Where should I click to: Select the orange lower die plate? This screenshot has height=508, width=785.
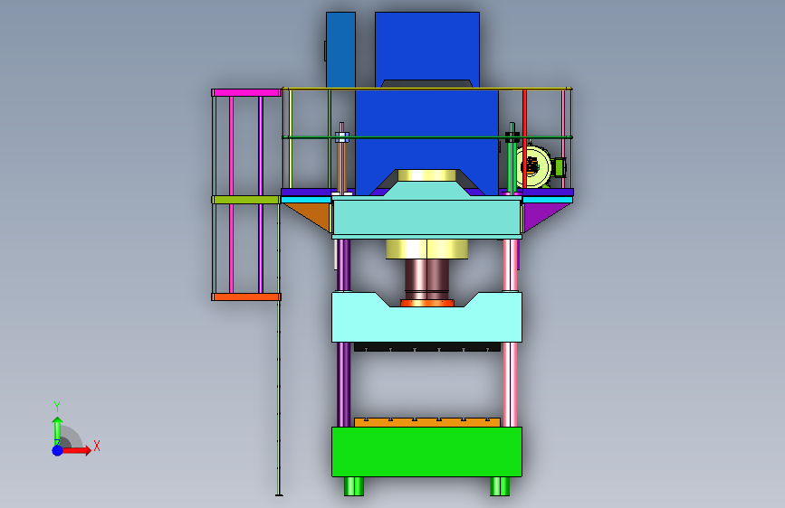coord(427,422)
